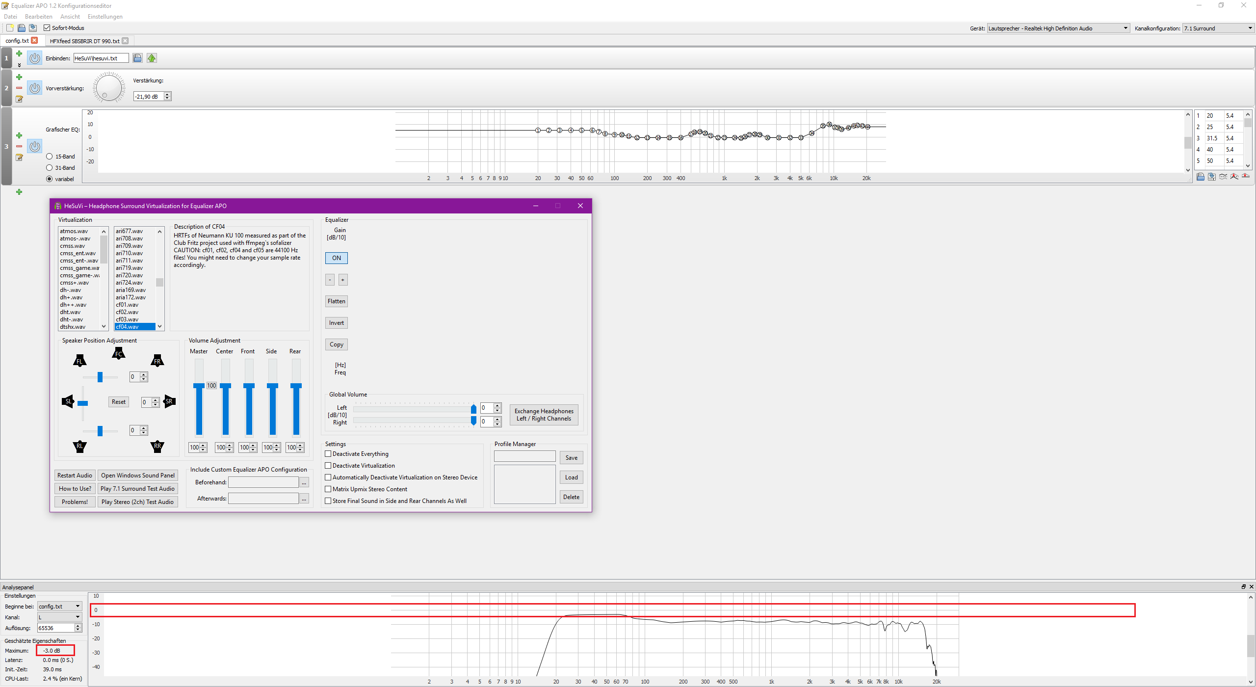
Task: Toggle power for the Einbinden filter
Action: (x=34, y=58)
